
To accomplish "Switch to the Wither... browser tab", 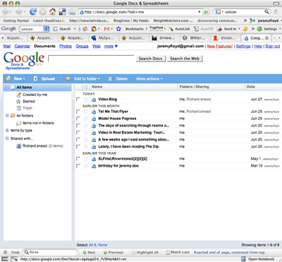I will pyautogui.click(x=195, y=38).
